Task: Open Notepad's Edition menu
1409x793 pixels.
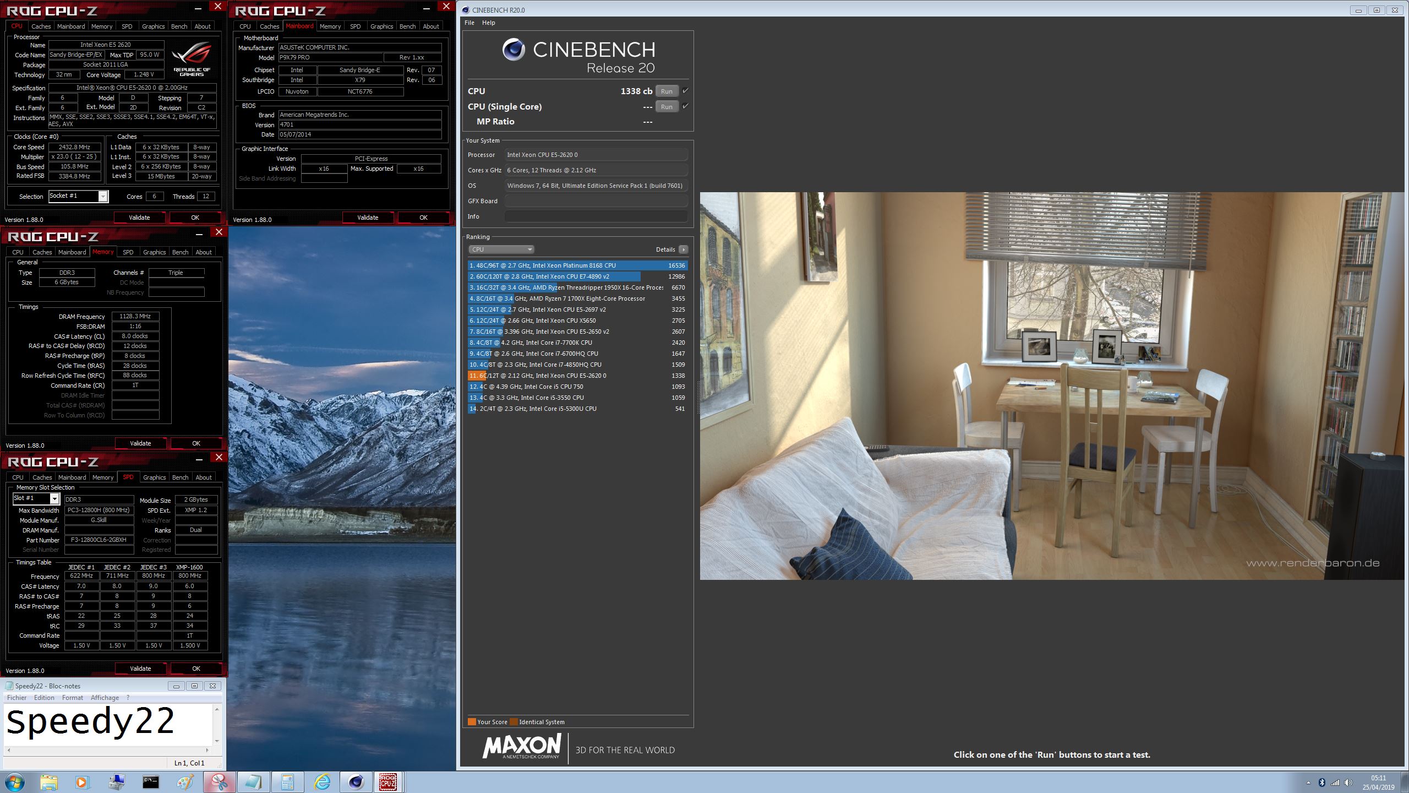Action: point(44,698)
